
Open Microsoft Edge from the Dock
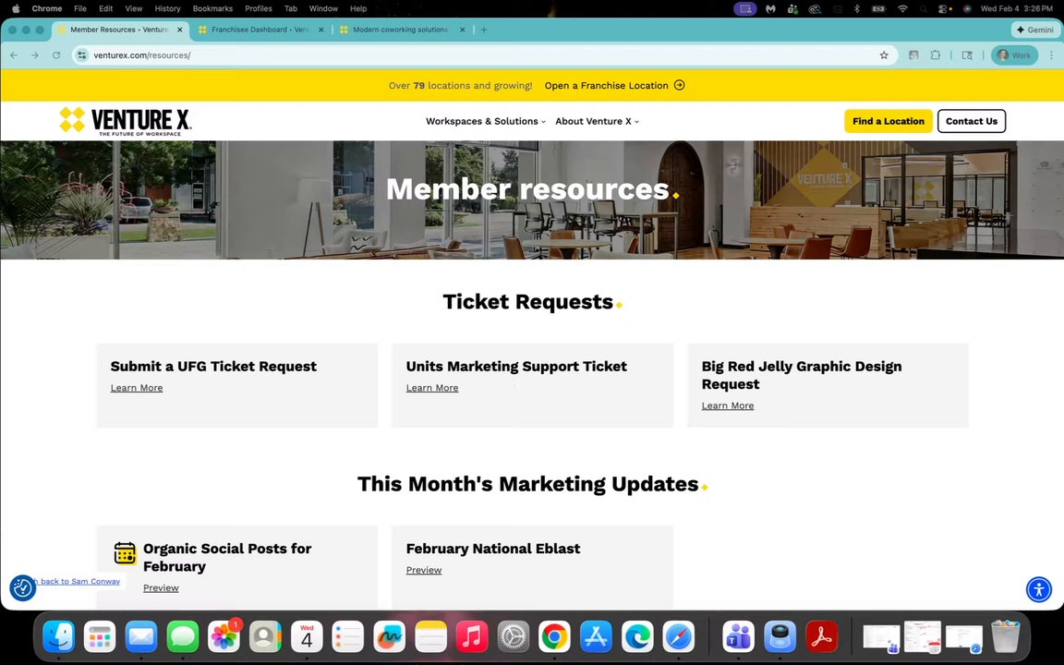(x=638, y=637)
